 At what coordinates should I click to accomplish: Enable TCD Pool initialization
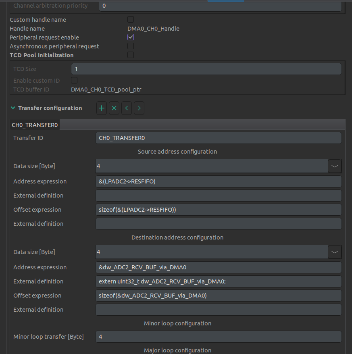point(130,54)
